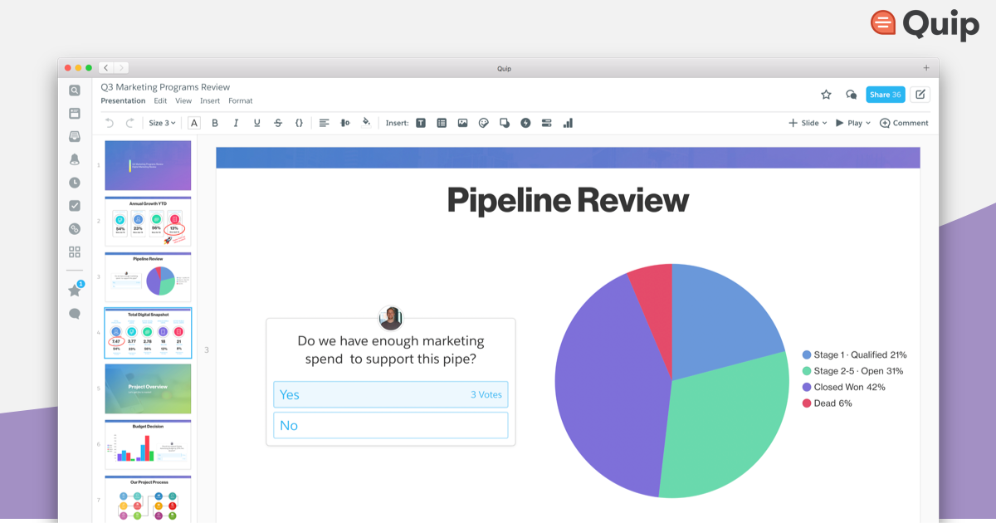Open the highlight color bucket picker
This screenshot has height=523, width=996.
pos(367,122)
